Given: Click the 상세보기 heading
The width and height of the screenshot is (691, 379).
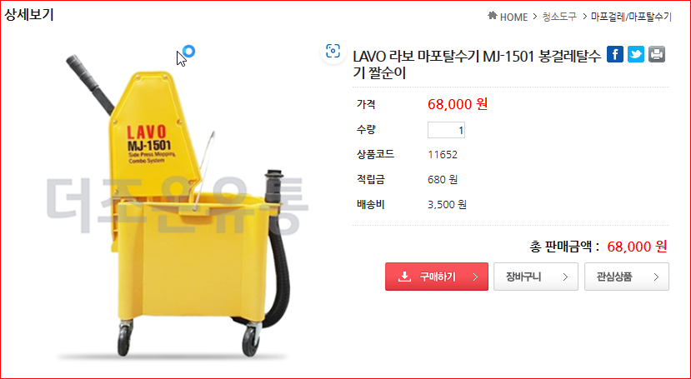Looking at the screenshot, I should point(29,14).
